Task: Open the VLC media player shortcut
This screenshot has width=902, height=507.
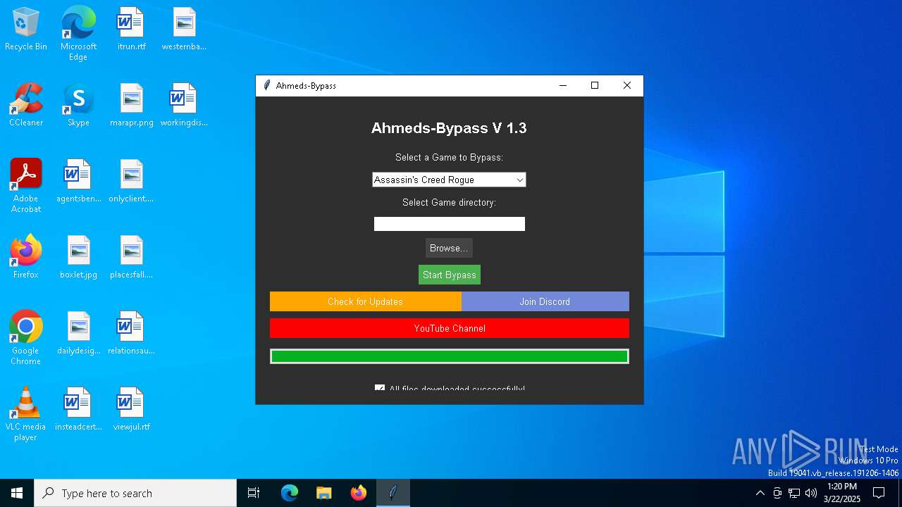Action: click(x=26, y=414)
